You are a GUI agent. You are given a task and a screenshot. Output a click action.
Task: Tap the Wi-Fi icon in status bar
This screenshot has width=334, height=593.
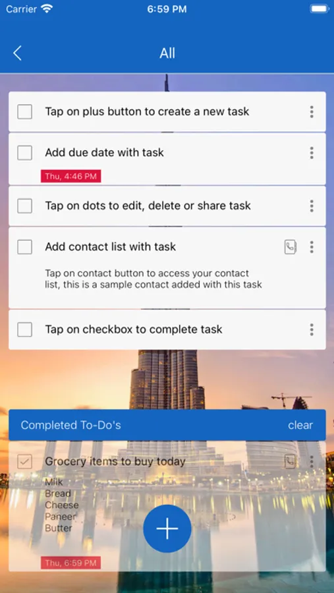point(47,9)
